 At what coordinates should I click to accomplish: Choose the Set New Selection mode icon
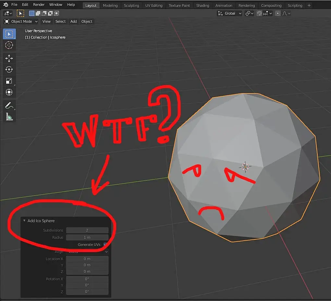pyautogui.click(x=32, y=13)
